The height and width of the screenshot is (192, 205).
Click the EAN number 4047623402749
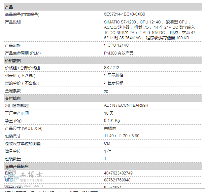tap(118, 173)
